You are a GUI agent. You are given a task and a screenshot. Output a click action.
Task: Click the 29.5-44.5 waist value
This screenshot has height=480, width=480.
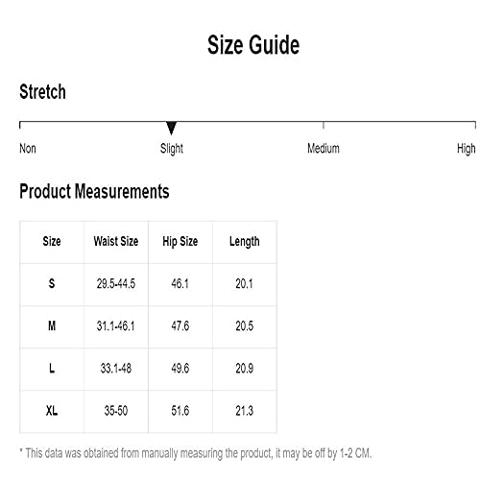[116, 284]
